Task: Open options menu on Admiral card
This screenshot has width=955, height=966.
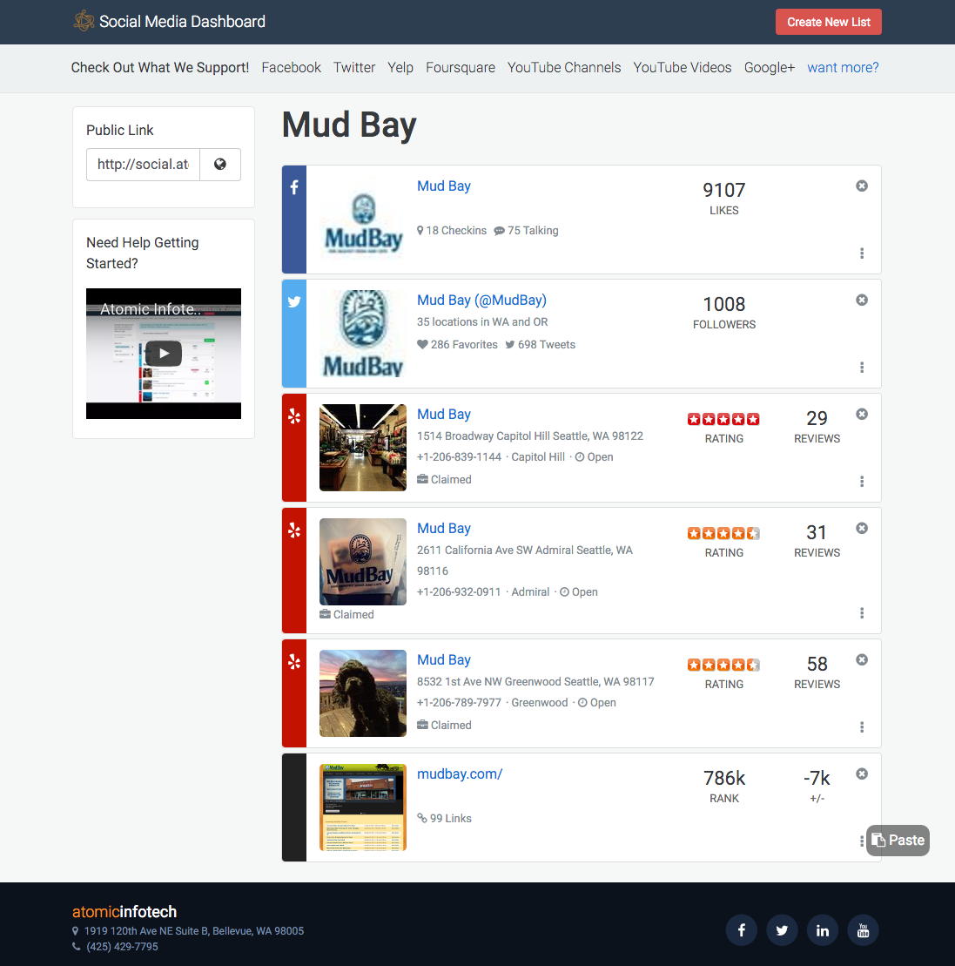Action: (861, 613)
